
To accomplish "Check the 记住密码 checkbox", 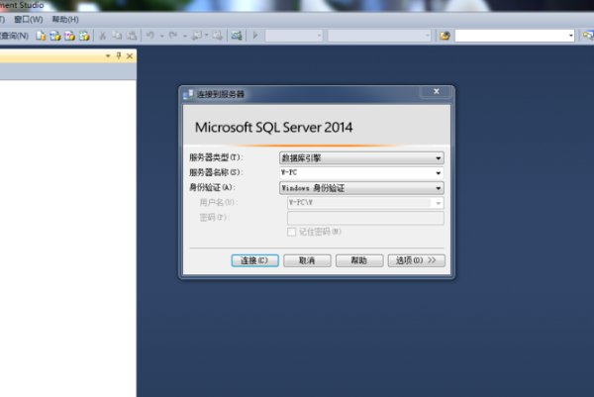I will (291, 232).
